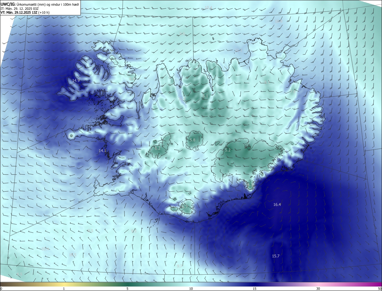Click the colorbar tick label "5"

pos(127,289)
